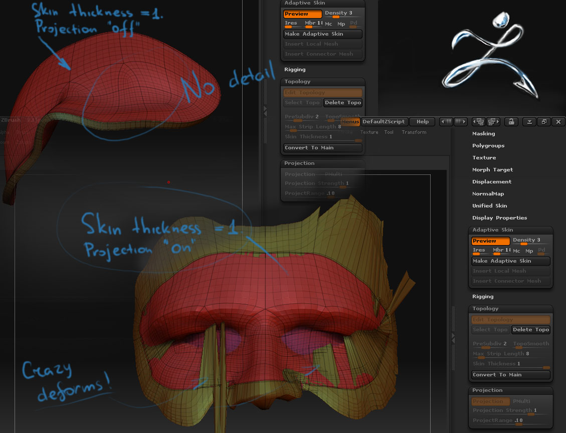
Task: Collapse the lower Projection header
Action: click(x=510, y=390)
